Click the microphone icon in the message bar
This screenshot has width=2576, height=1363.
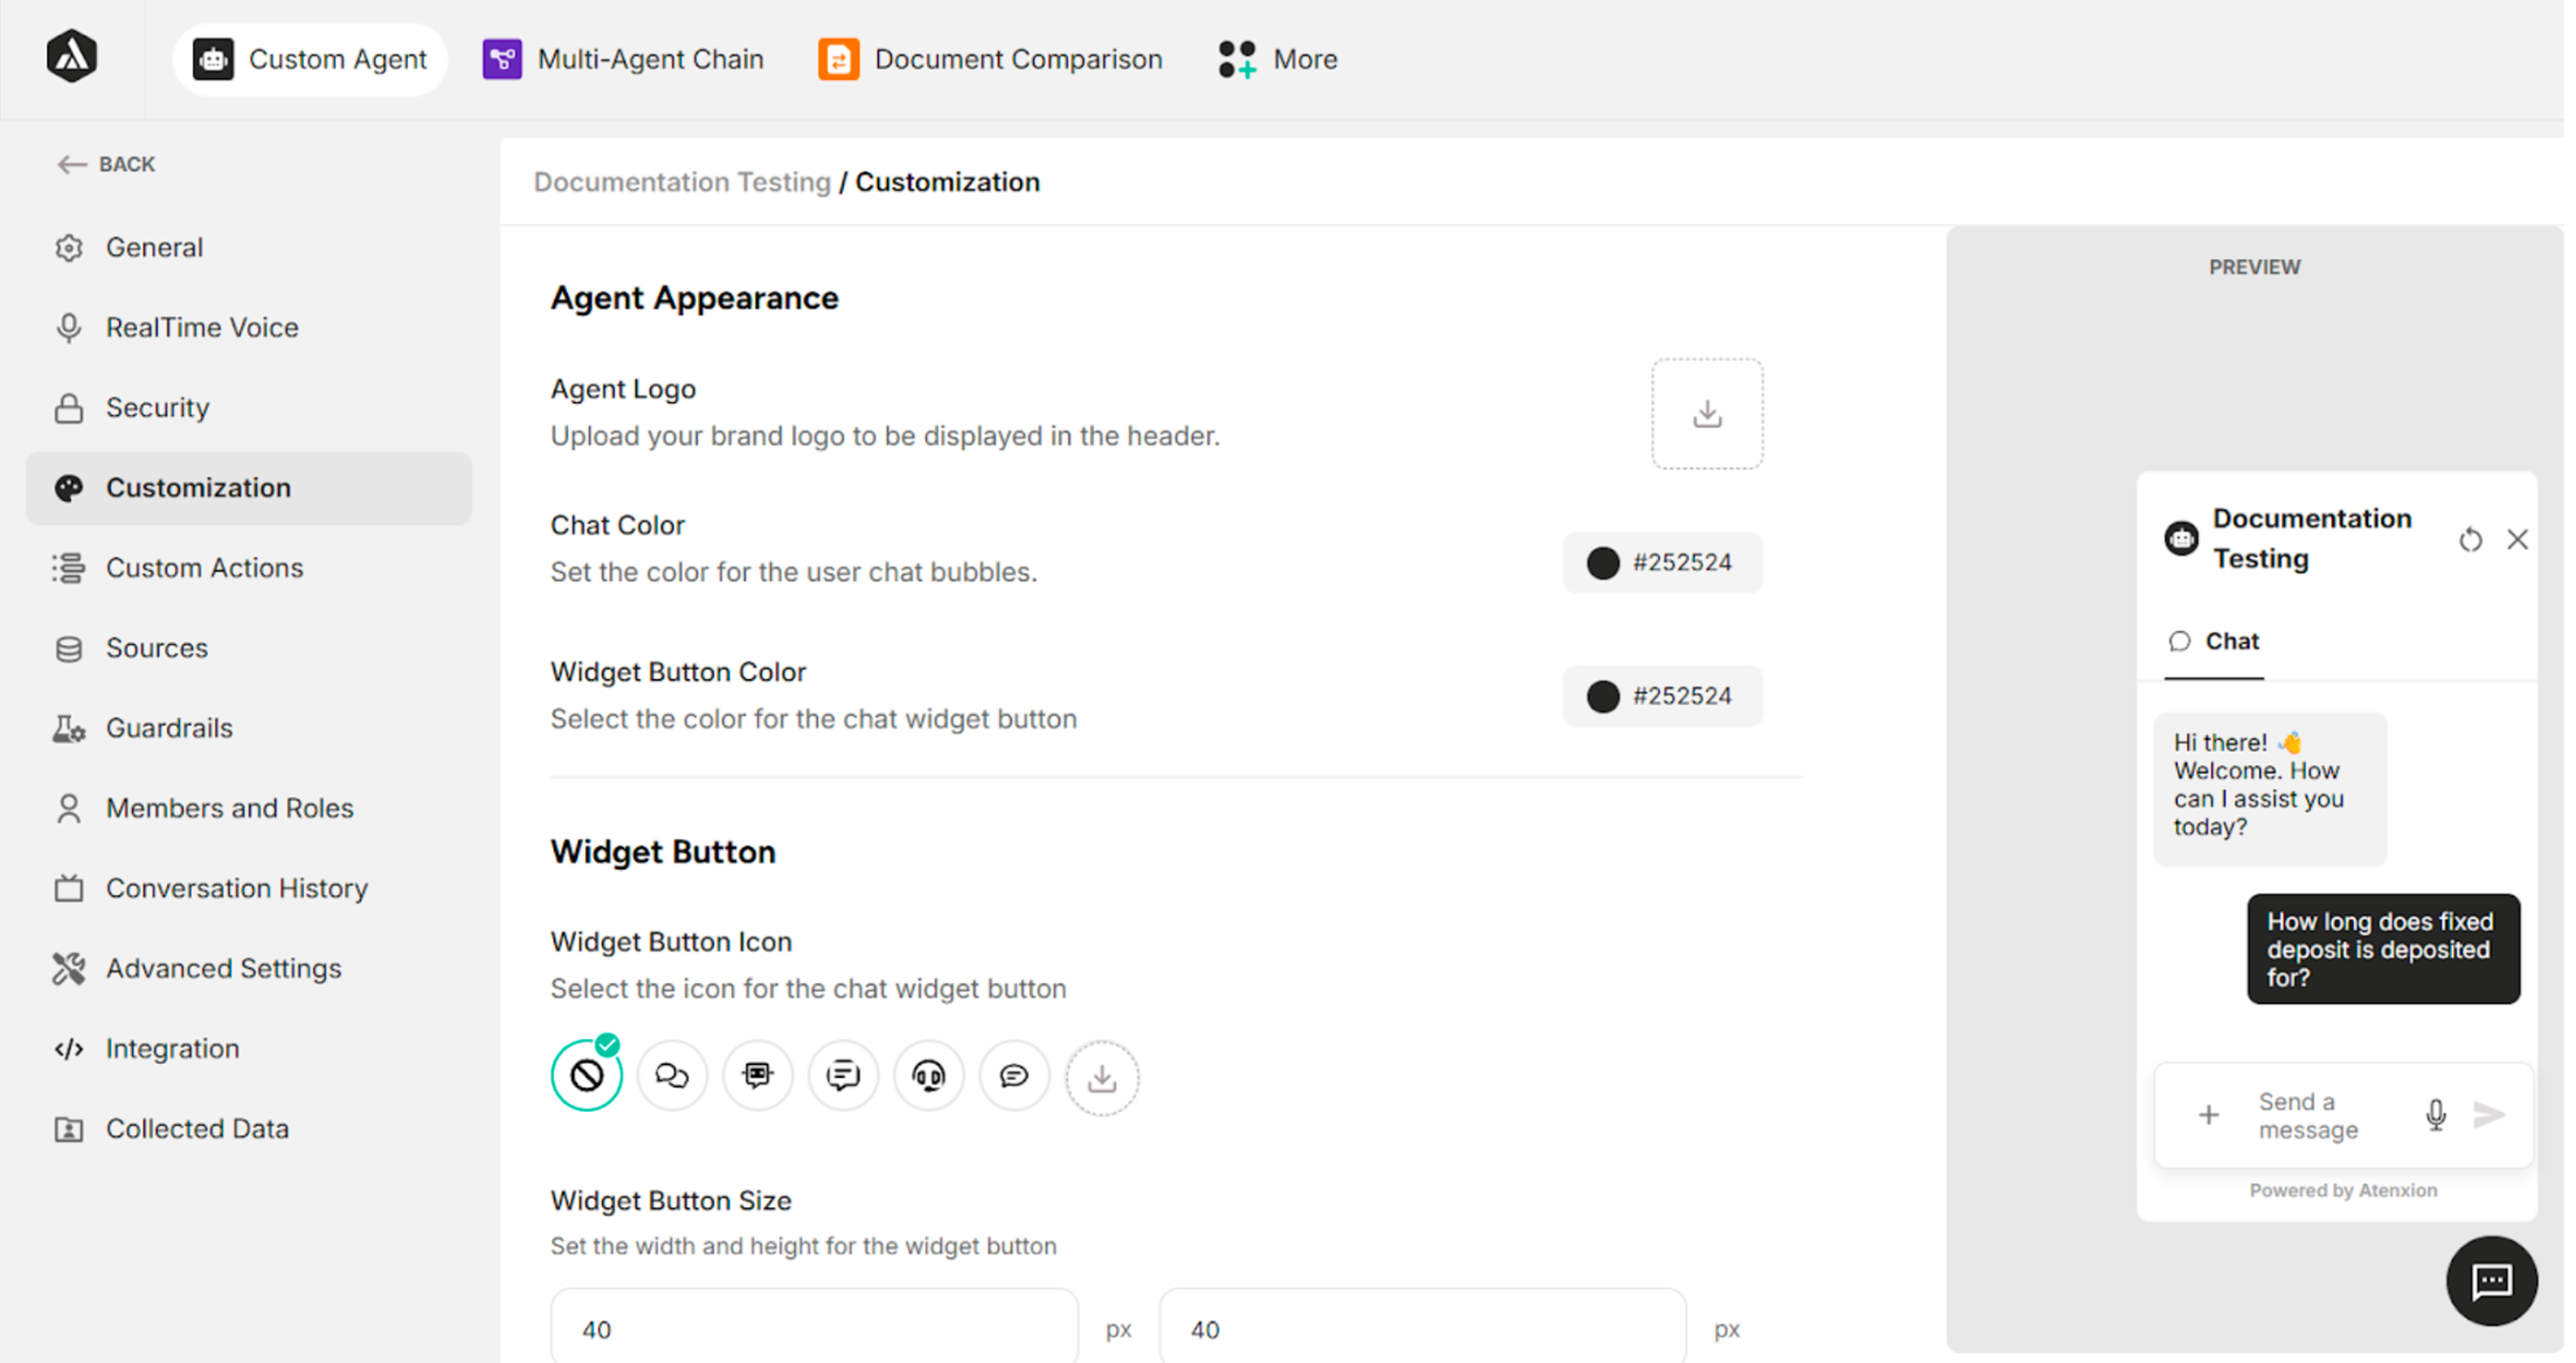pyautogui.click(x=2436, y=1115)
